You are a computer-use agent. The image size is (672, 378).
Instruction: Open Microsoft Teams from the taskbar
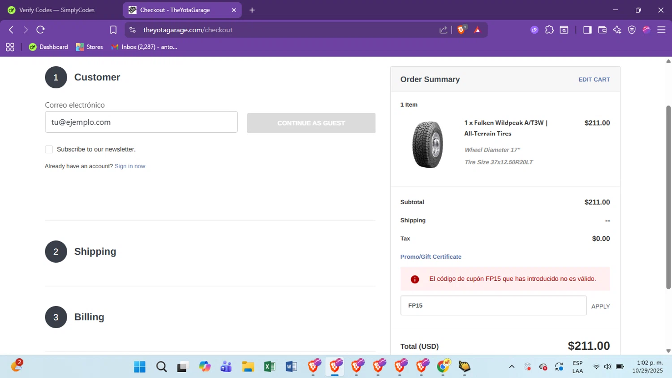(226, 367)
